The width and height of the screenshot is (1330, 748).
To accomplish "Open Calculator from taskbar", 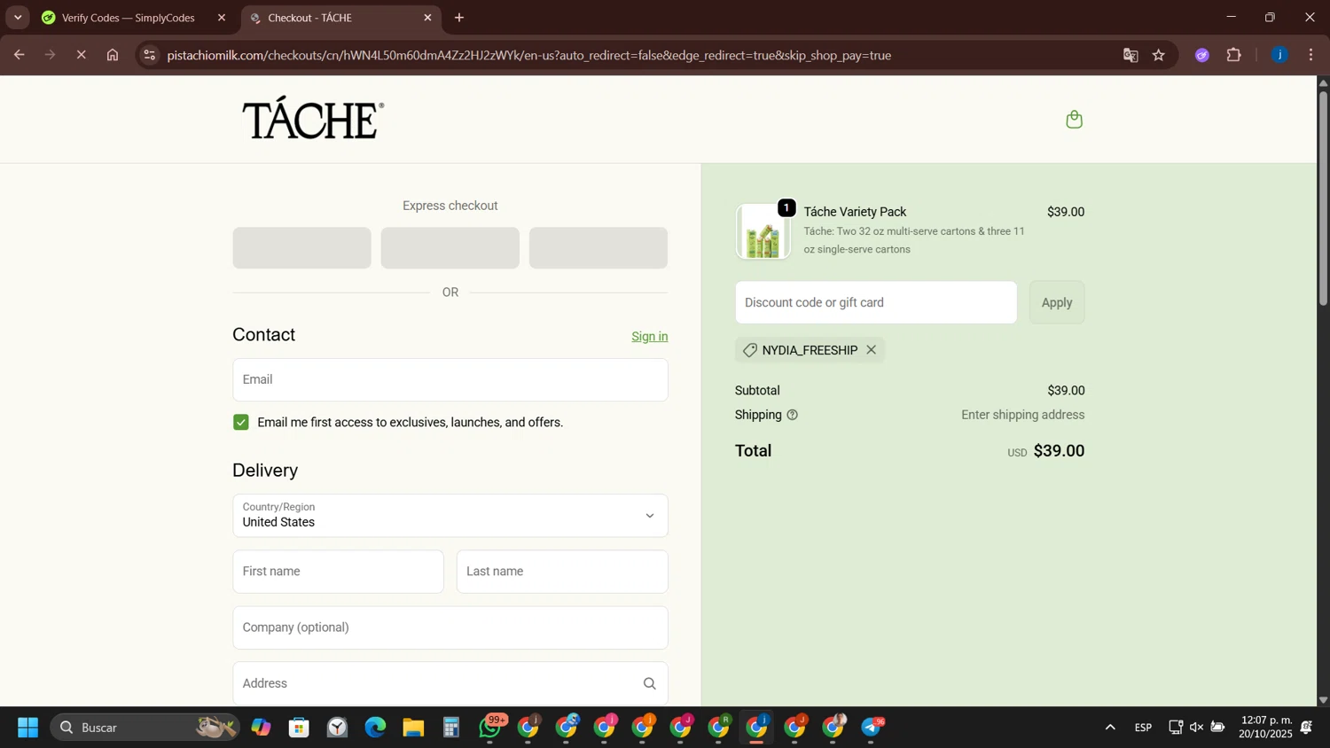I will point(451,728).
